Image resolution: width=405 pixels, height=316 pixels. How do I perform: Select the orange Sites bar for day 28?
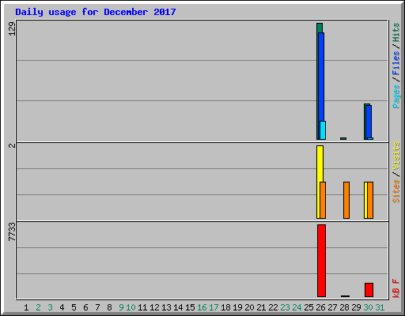pyautogui.click(x=346, y=200)
